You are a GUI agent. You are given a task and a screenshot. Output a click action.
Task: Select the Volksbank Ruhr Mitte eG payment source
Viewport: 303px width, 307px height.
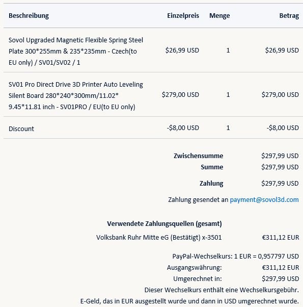(x=159, y=237)
